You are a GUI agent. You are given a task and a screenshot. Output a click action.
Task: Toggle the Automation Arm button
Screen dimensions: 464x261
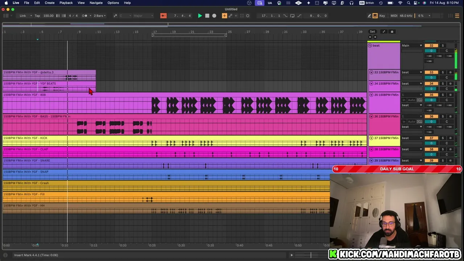(230, 16)
